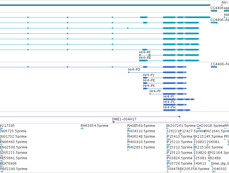Select EST IP15413.5prime
Screen dimensions: 229x173
pyautogui.click(x=179, y=137)
